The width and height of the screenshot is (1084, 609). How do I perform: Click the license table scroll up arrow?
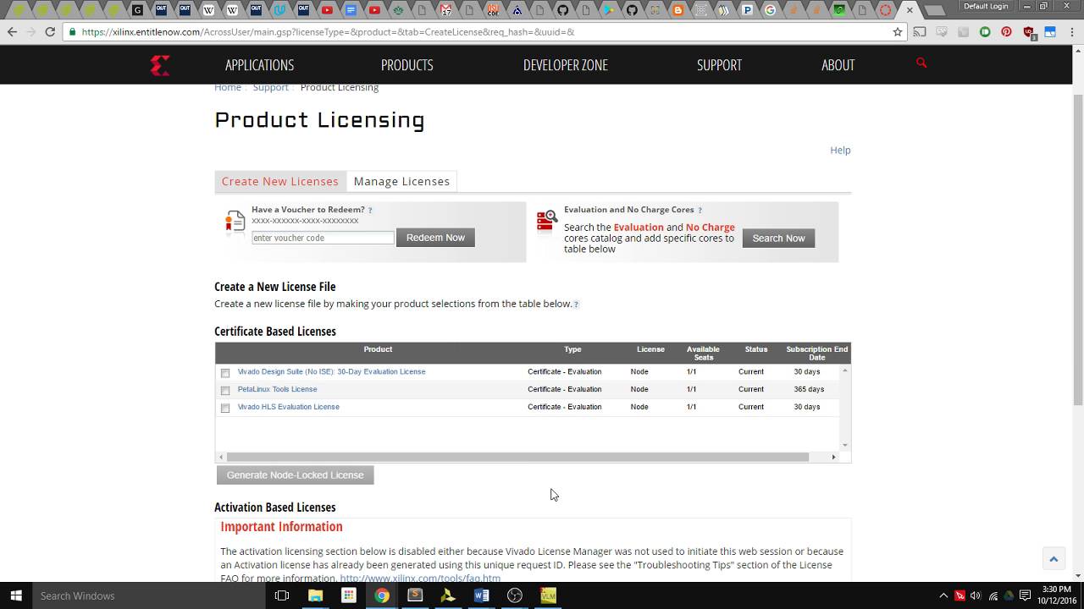[844, 371]
